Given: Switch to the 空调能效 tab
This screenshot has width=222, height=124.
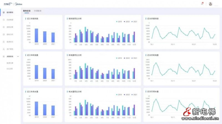Looking at the screenshot, I should [37, 11].
